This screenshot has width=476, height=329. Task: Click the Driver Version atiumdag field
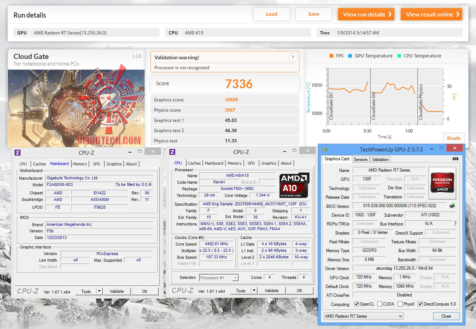[x=404, y=269]
